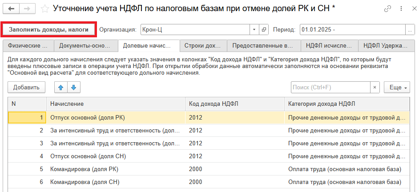Copy link to this form

point(388,9)
